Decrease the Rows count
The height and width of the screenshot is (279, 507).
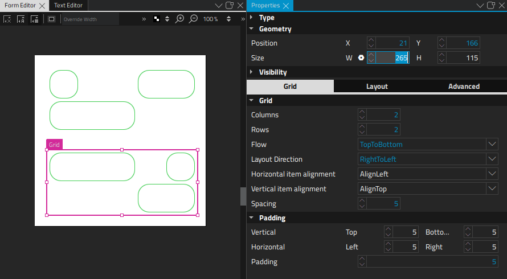362,133
